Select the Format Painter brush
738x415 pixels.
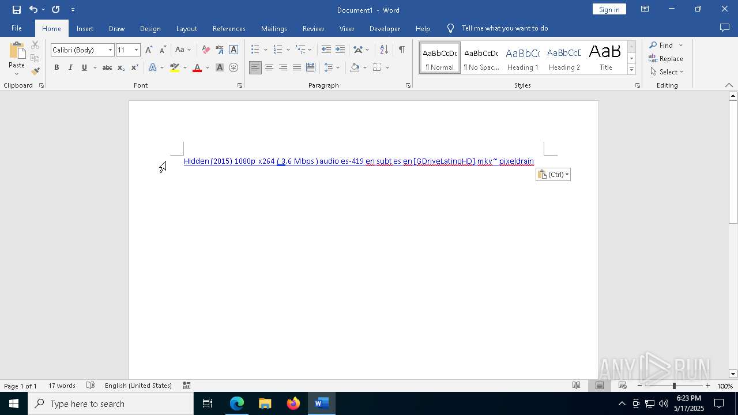pyautogui.click(x=35, y=71)
